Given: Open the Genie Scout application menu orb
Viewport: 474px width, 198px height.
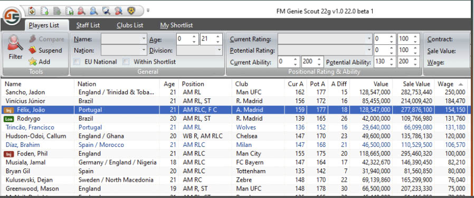Looking at the screenshot, I should (x=12, y=16).
